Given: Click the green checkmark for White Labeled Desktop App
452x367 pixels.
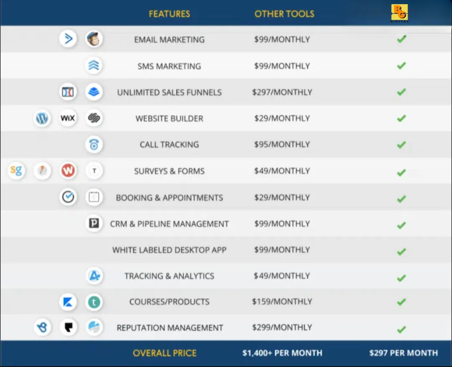Looking at the screenshot, I should pyautogui.click(x=401, y=252).
